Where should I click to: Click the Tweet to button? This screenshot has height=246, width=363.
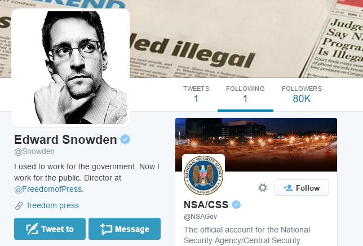click(50, 229)
